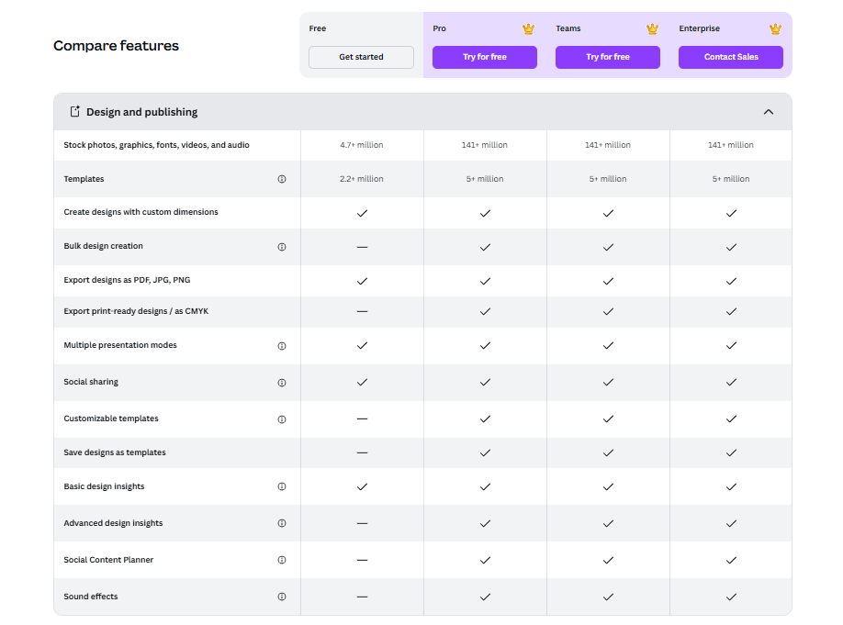Click the crown icon beside Enterprise
Image resolution: width=843 pixels, height=625 pixels.
click(774, 28)
